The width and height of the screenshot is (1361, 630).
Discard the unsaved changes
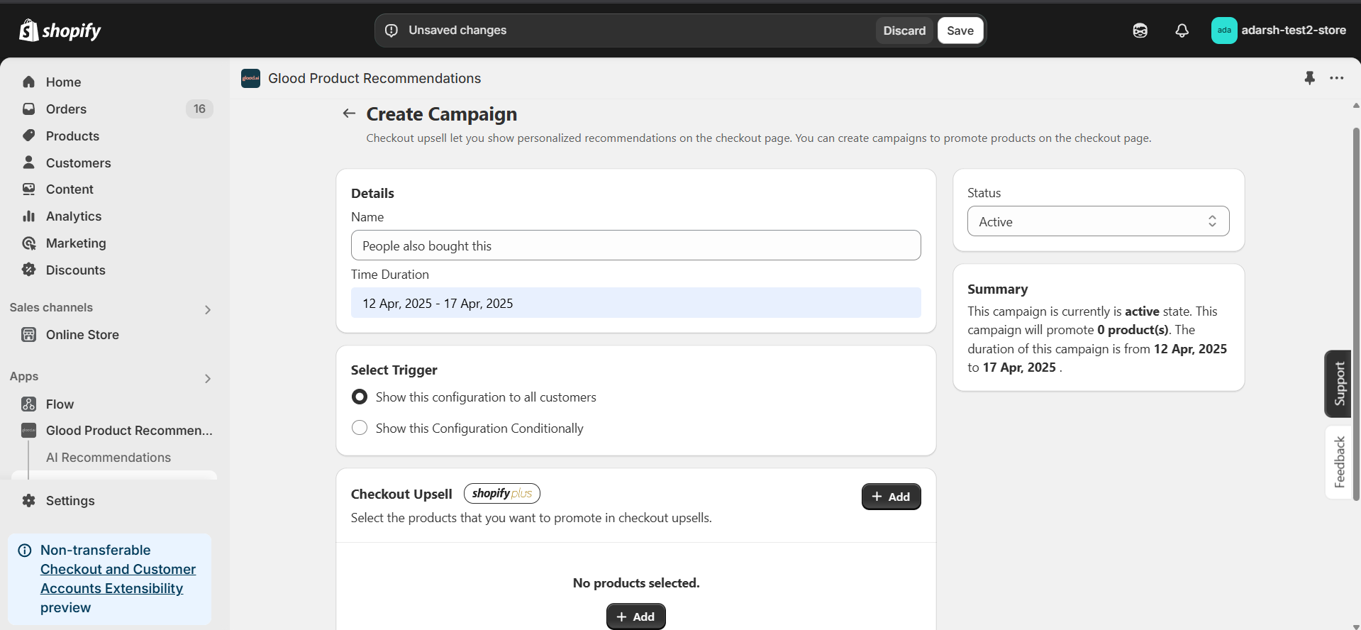point(904,31)
